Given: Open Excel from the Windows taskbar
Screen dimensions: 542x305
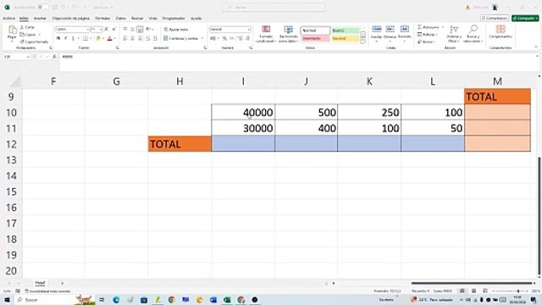Looking at the screenshot, I should (x=227, y=300).
